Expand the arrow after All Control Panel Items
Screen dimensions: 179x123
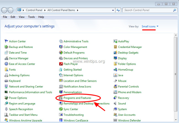point(78,10)
